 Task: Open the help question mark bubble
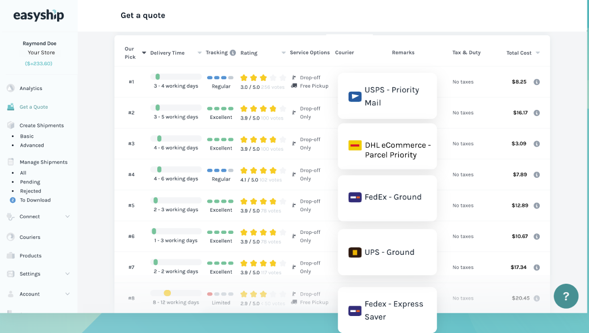[566, 296]
